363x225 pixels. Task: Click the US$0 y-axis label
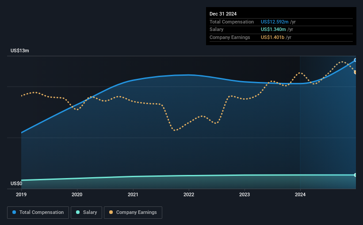pyautogui.click(x=16, y=183)
